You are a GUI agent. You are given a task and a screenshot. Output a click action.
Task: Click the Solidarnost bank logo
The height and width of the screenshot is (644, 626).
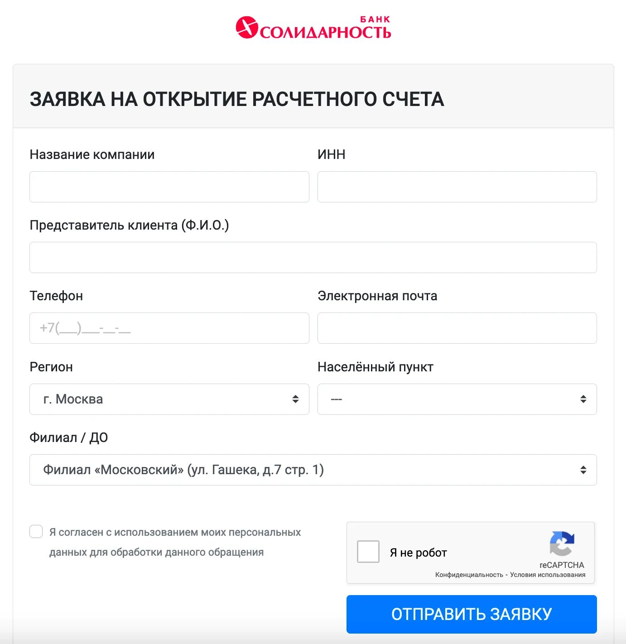coord(313,28)
